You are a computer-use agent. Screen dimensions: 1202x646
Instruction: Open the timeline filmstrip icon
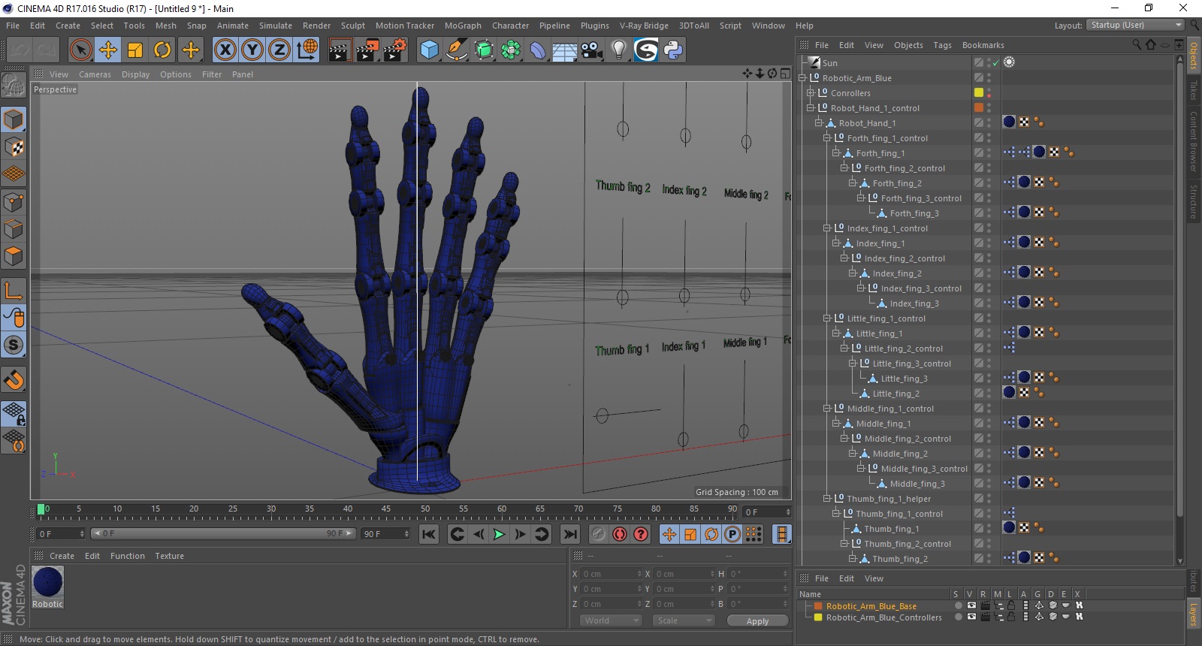[782, 534]
